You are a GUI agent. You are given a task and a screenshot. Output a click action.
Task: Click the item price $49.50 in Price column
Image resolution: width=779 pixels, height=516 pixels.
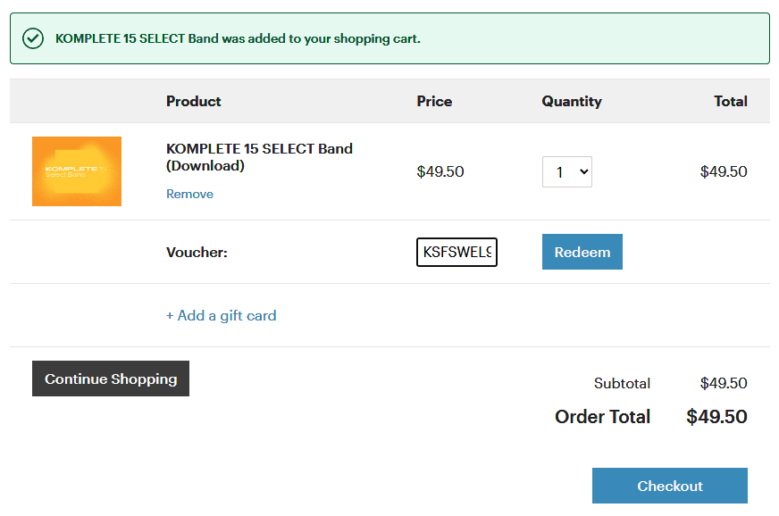click(440, 171)
